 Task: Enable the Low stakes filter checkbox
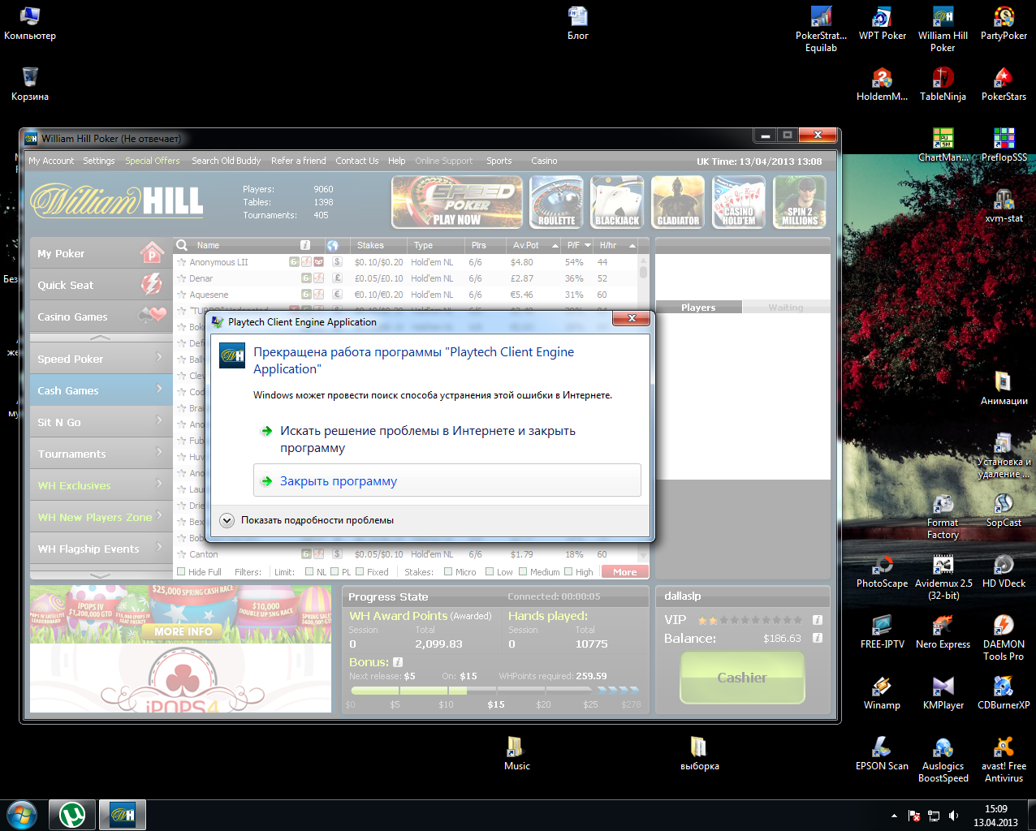pyautogui.click(x=489, y=572)
